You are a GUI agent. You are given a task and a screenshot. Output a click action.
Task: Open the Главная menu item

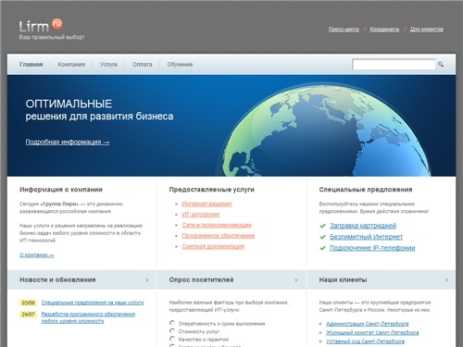click(31, 65)
